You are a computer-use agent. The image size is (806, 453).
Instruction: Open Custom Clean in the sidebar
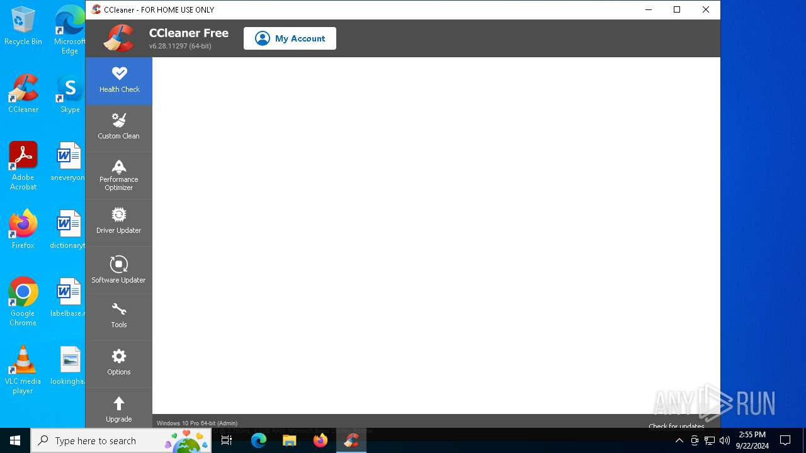(119, 128)
